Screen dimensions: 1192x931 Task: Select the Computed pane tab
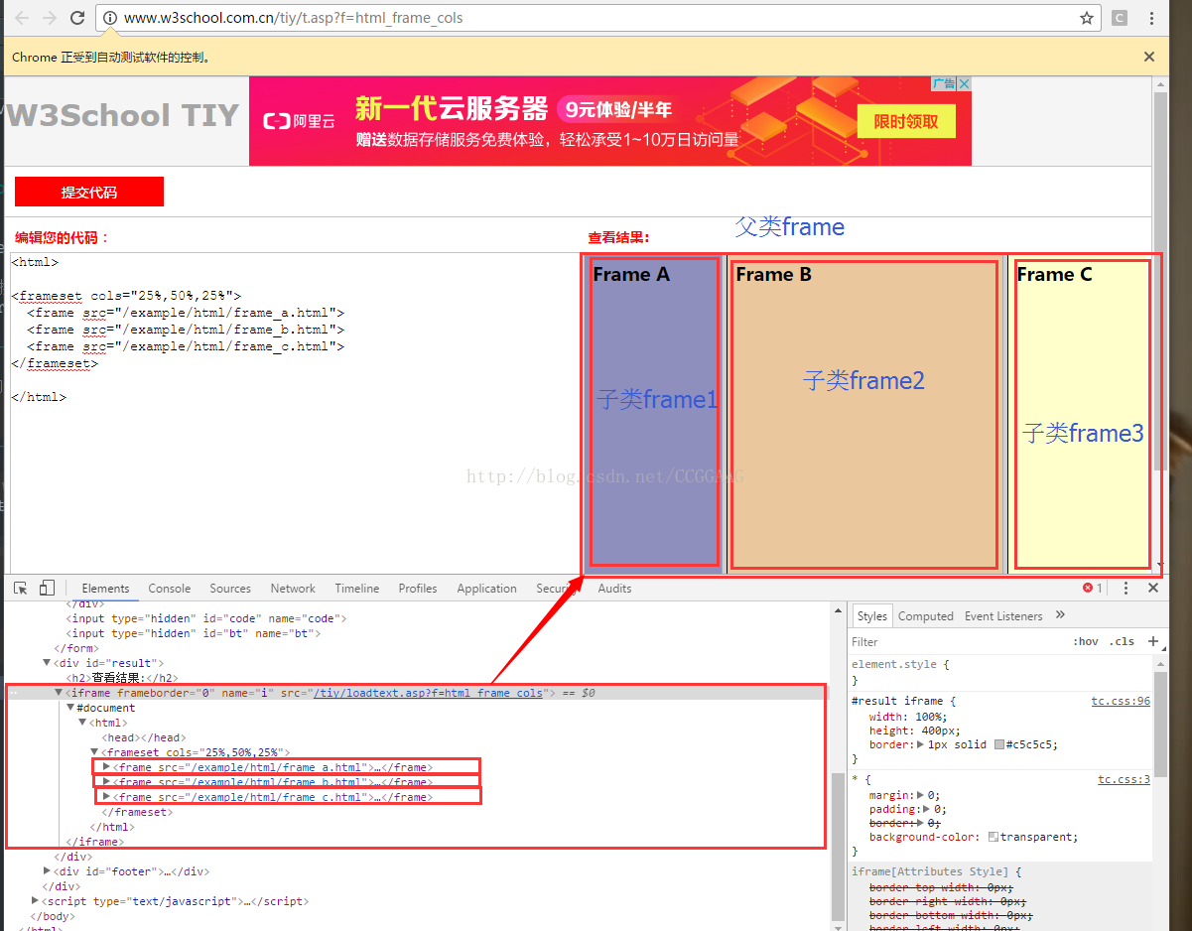click(x=926, y=615)
